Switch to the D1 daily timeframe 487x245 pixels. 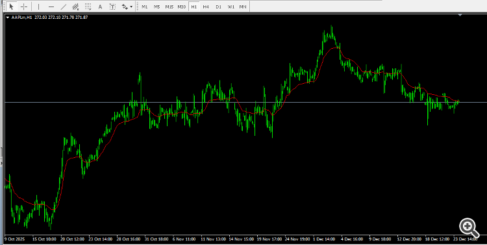tap(218, 6)
